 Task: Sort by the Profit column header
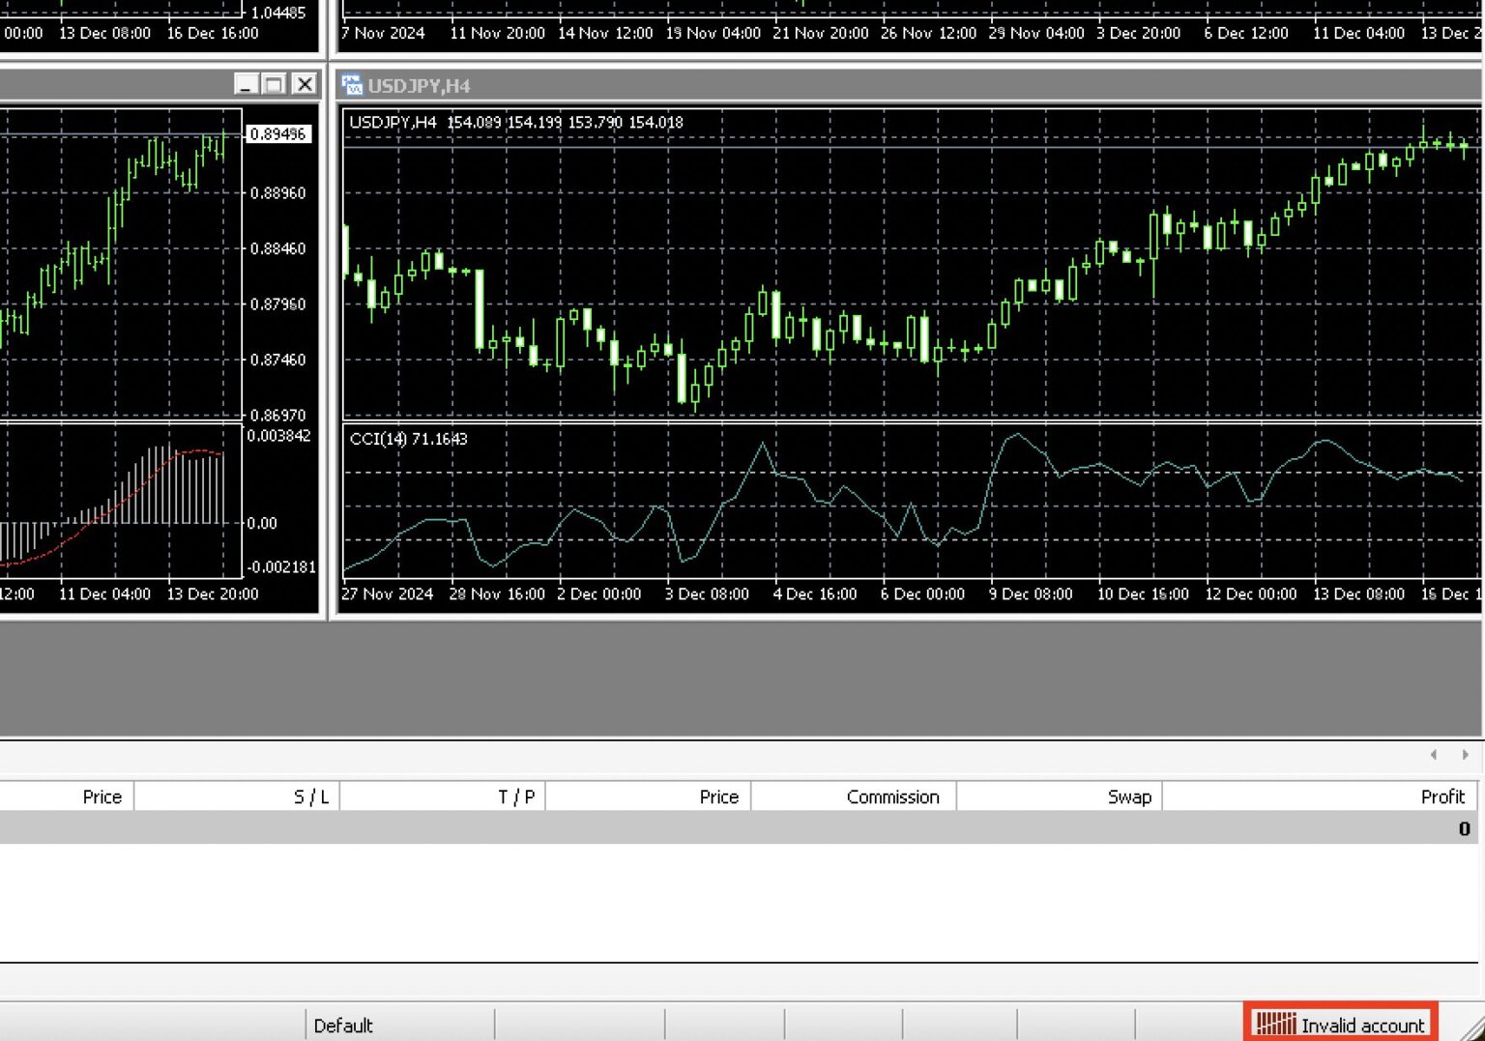pyautogui.click(x=1441, y=796)
